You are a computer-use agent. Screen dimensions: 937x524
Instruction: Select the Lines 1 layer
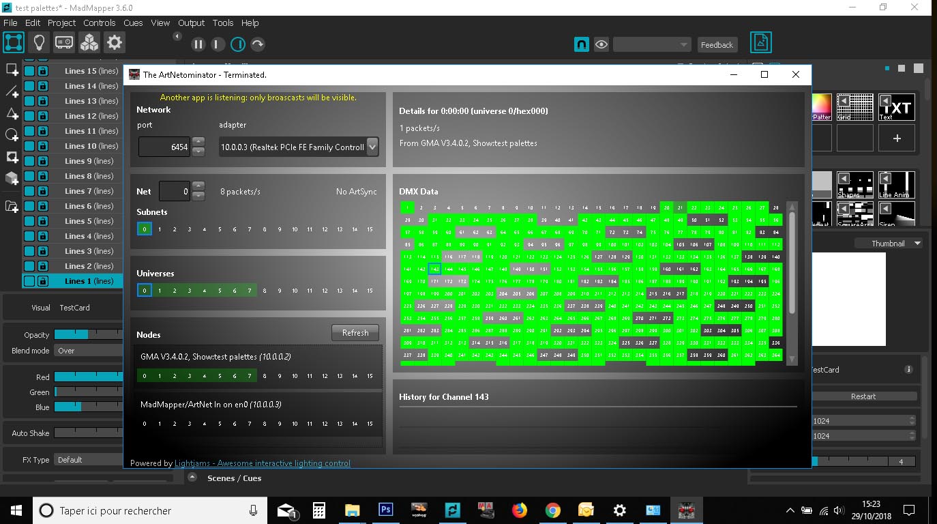72,281
